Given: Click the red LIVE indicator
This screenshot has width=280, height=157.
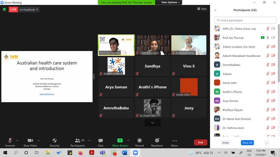Looking at the screenshot, I should pos(13,9).
